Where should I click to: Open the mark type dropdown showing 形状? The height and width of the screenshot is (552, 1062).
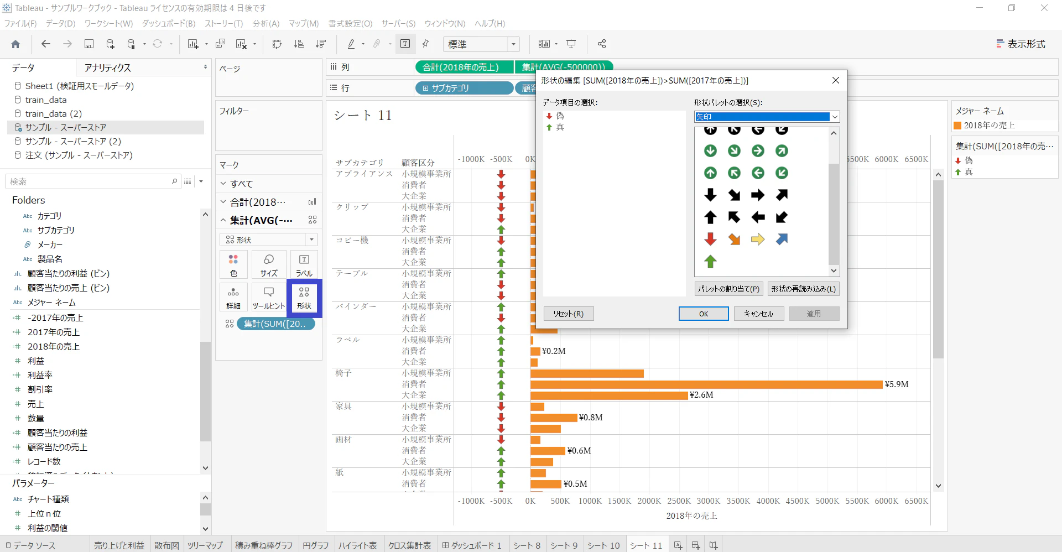(x=269, y=239)
